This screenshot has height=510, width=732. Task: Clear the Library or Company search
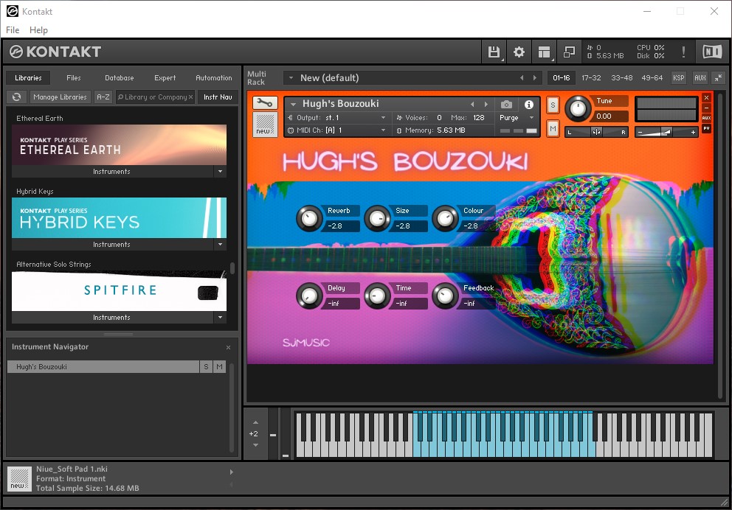[x=190, y=97]
